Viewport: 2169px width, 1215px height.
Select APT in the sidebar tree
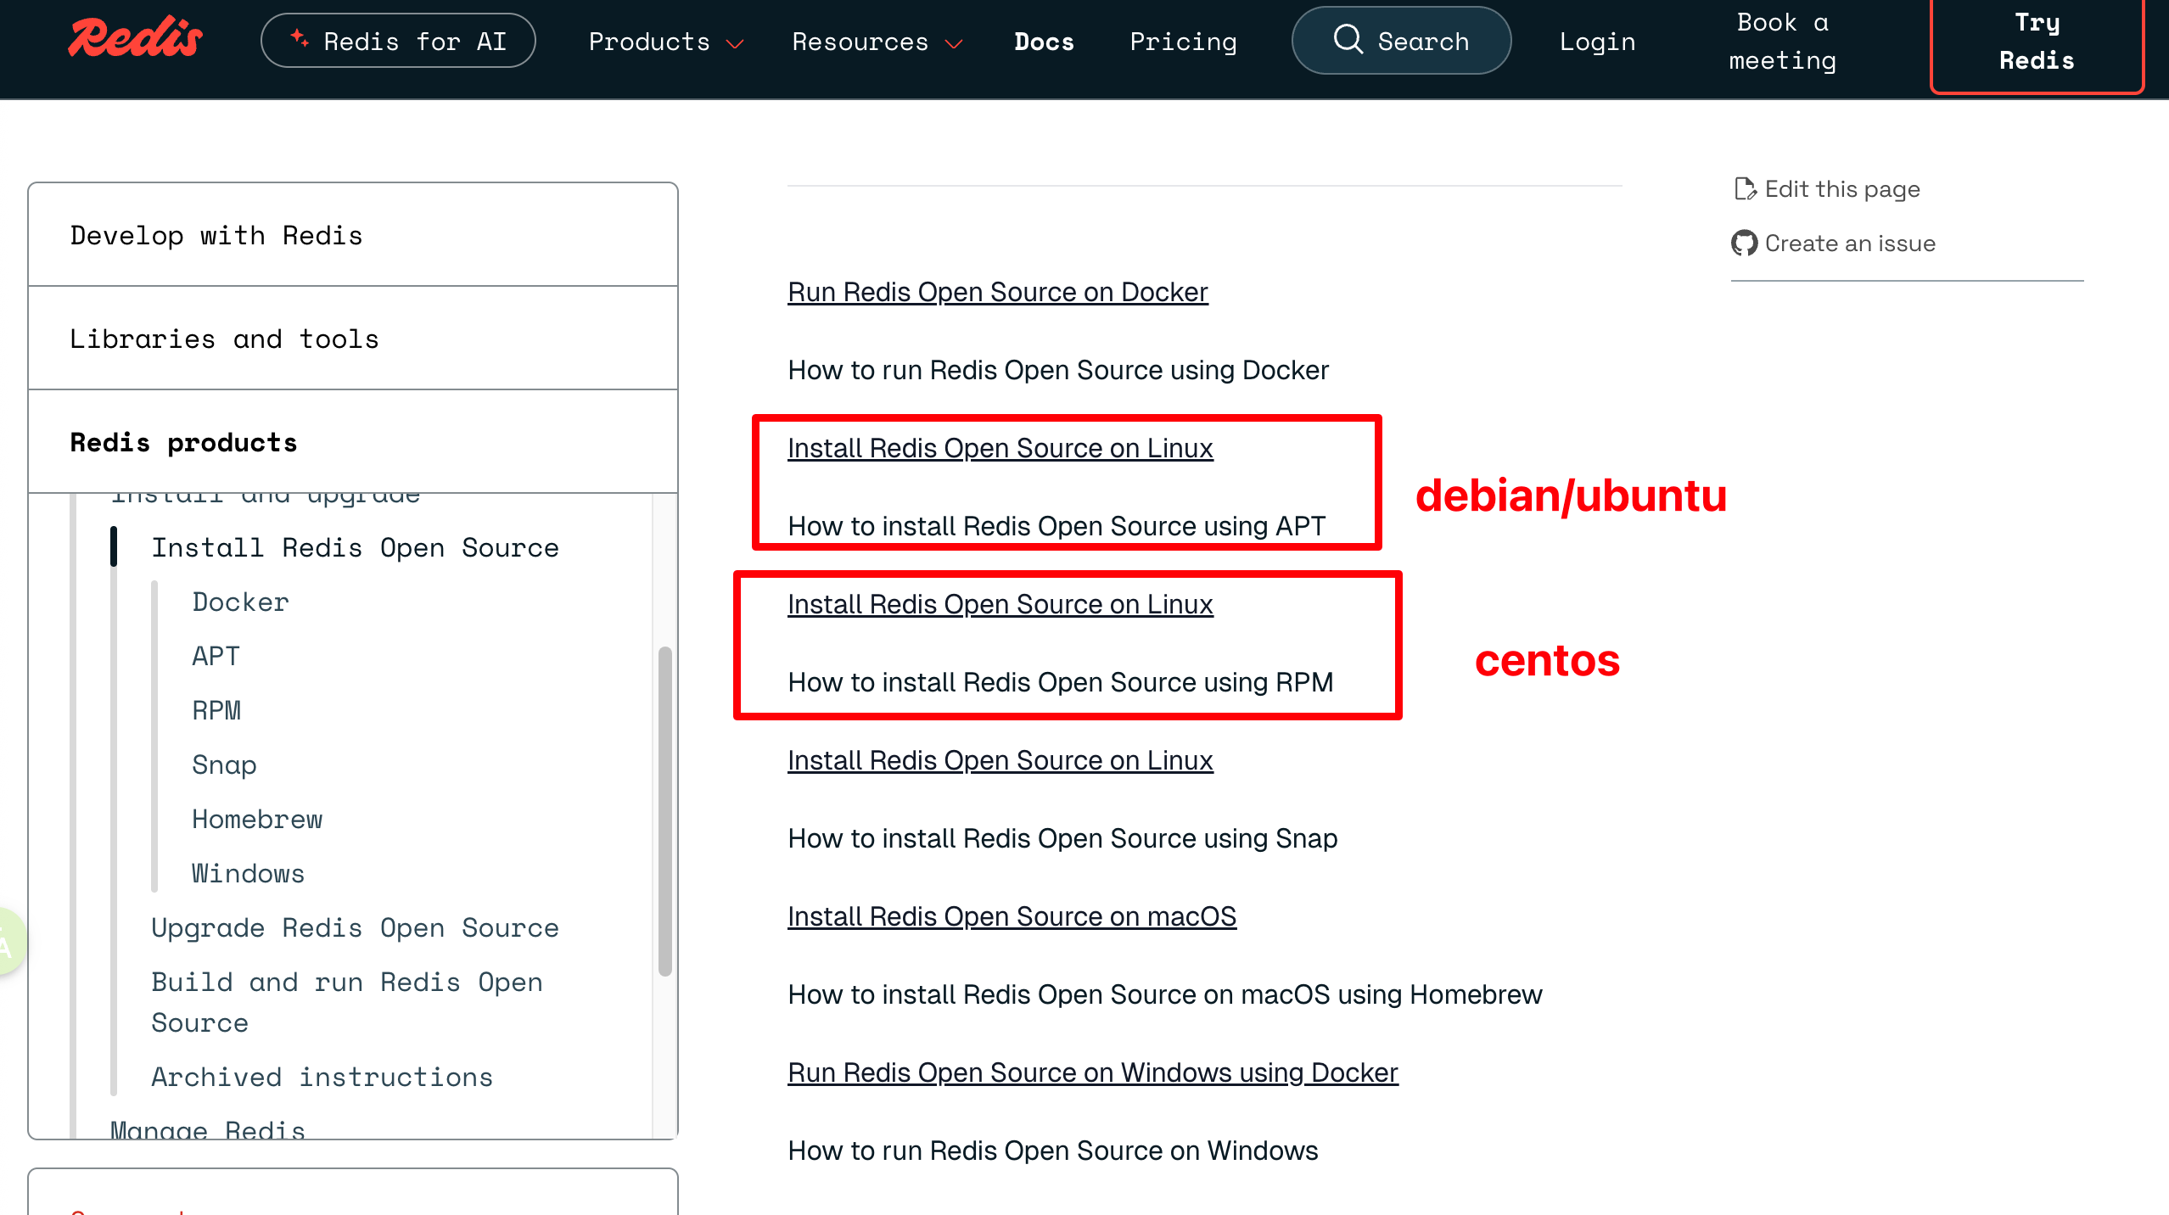(x=216, y=656)
